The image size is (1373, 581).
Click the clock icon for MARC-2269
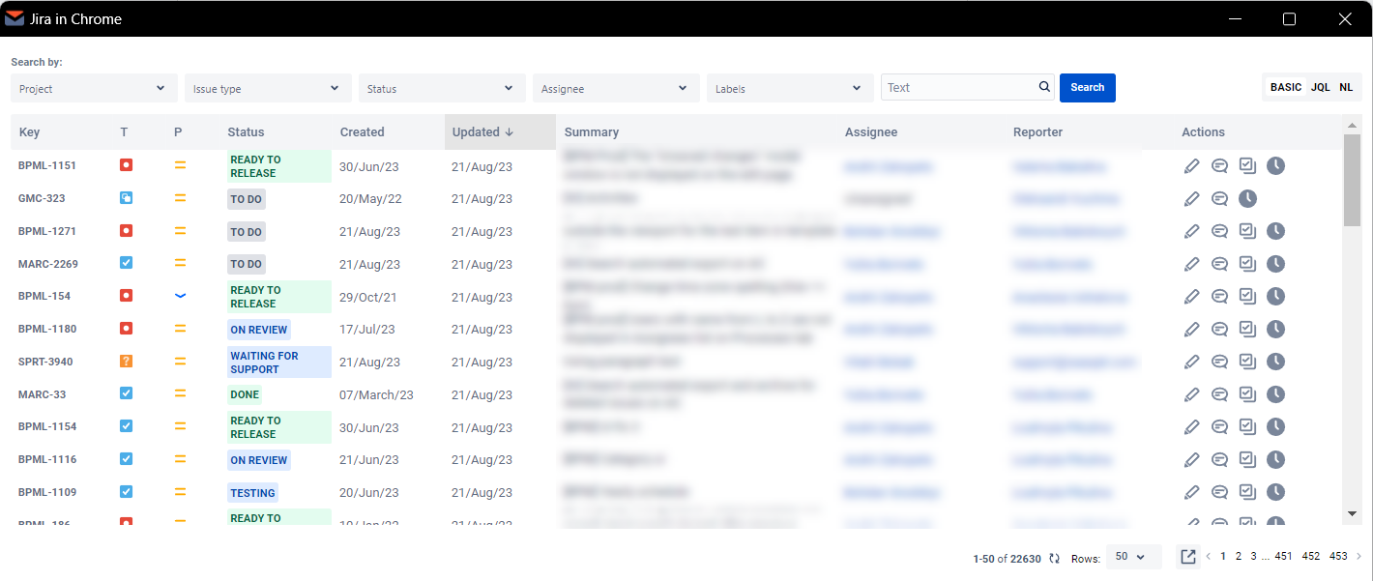tap(1276, 264)
